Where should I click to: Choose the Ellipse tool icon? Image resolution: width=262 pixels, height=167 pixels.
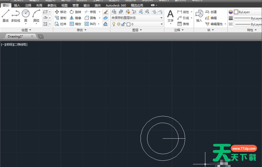point(45,18)
